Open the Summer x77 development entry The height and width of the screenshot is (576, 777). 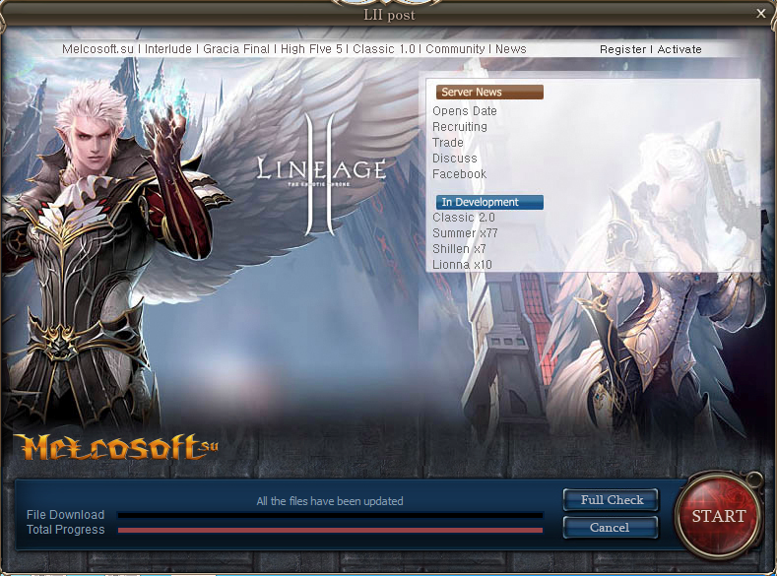[465, 233]
